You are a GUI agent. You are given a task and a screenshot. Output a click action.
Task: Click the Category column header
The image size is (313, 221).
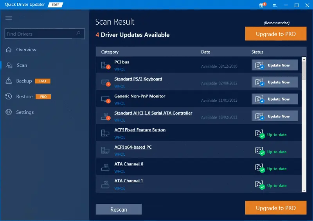point(110,52)
